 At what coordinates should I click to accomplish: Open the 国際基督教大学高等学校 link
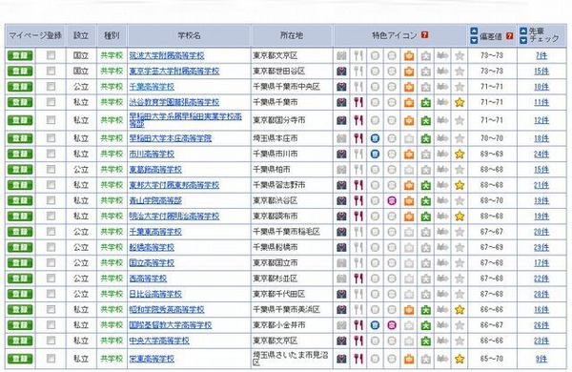(x=171, y=325)
